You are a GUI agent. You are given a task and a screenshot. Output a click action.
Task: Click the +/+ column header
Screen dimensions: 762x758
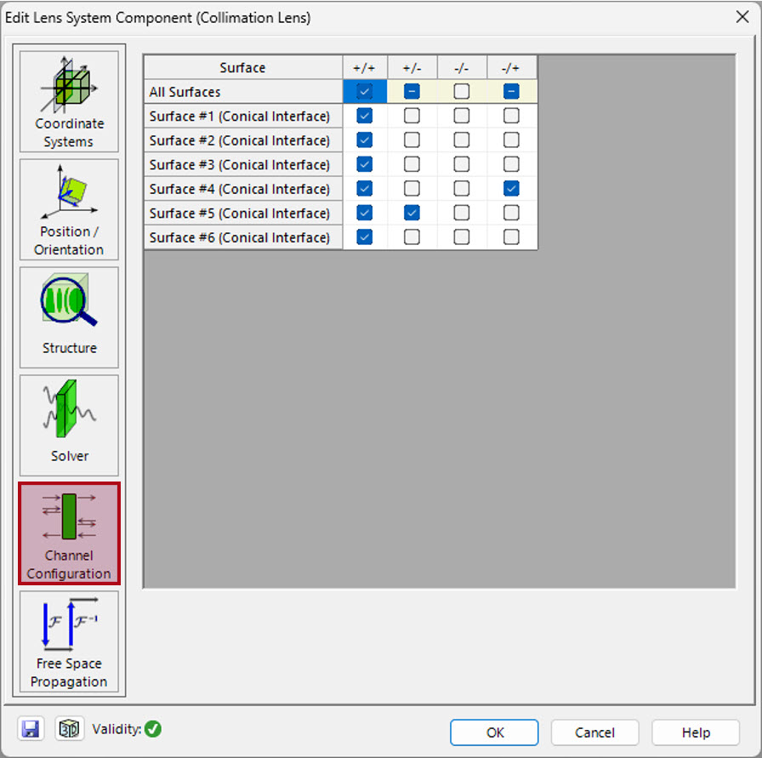click(365, 67)
